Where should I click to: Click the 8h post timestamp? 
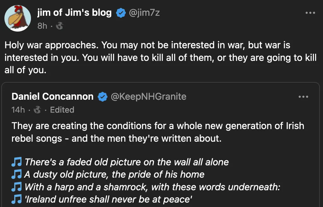[42, 26]
